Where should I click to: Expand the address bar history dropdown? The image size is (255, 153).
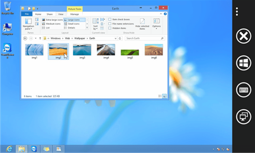[115, 38]
